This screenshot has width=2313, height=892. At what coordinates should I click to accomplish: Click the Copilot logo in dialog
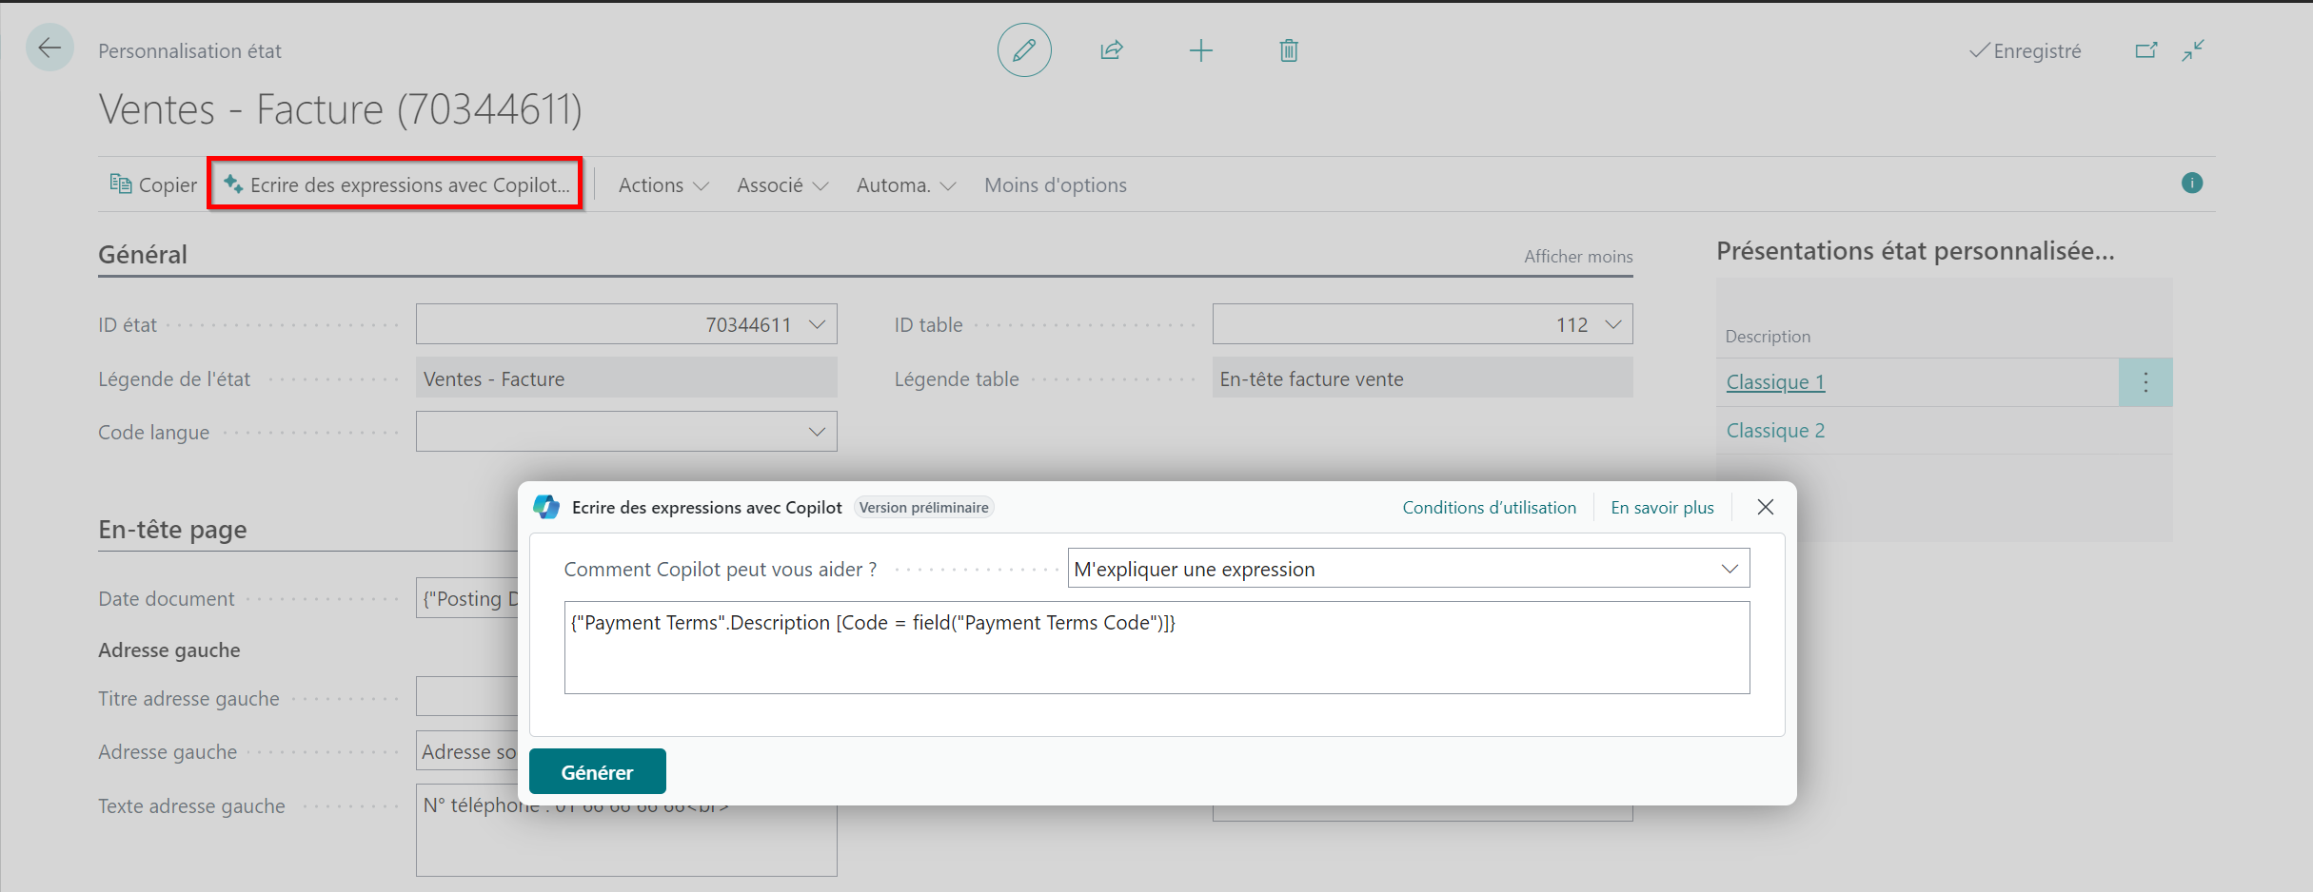546,507
